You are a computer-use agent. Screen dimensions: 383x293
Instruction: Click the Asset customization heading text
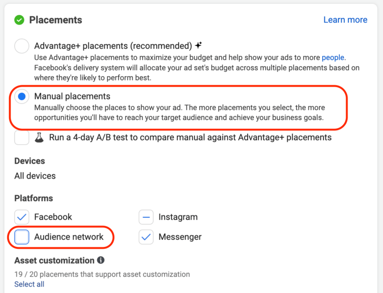point(54,260)
